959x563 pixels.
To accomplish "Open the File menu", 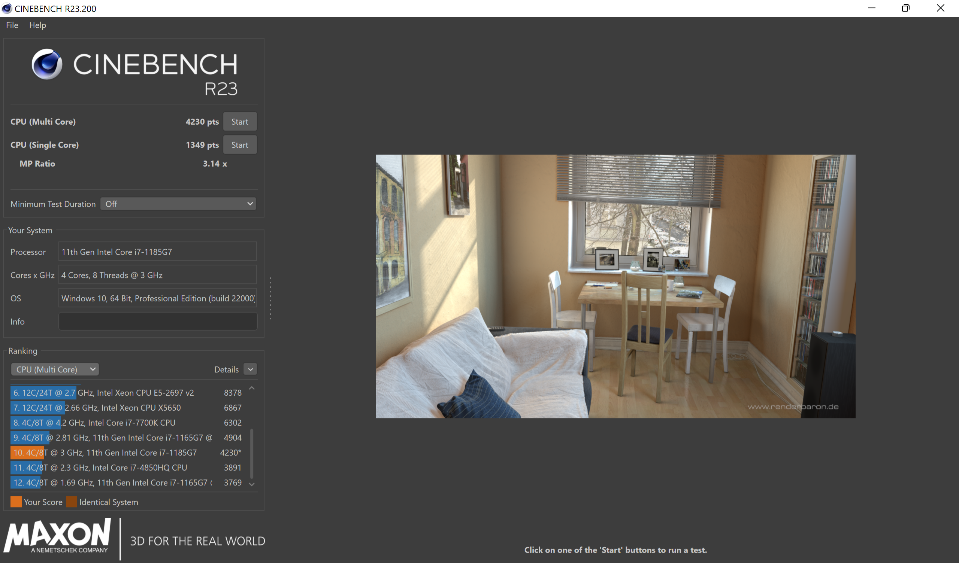I will (x=12, y=25).
